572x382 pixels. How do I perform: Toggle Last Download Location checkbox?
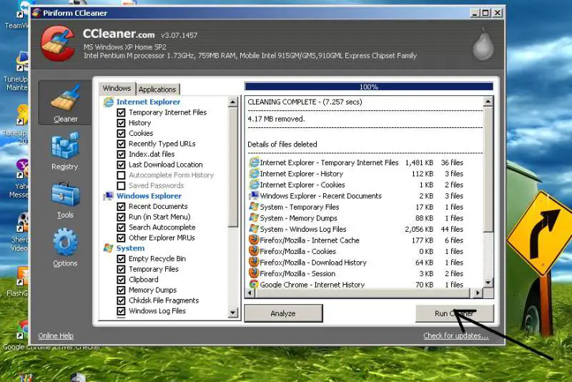click(121, 165)
